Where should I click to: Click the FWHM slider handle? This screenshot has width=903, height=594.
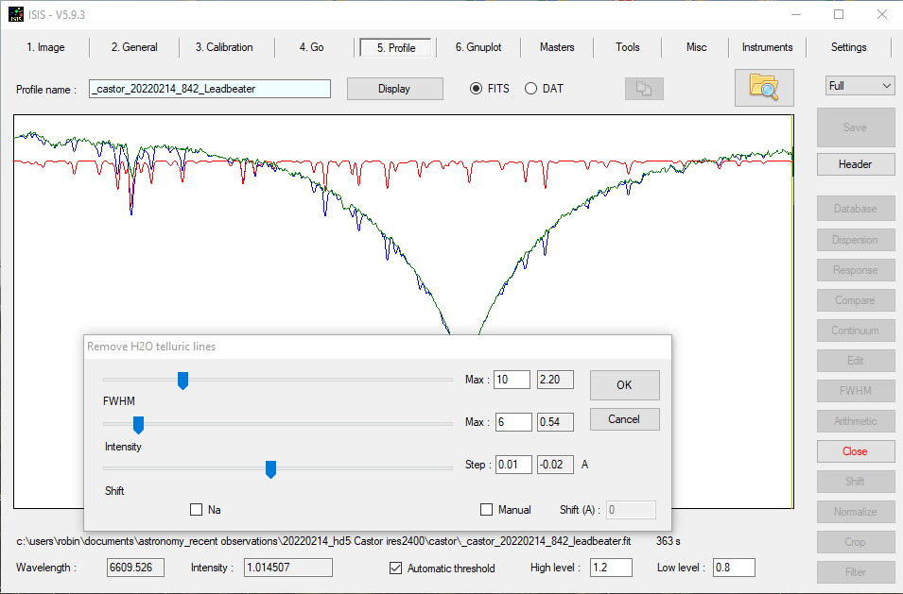tap(183, 380)
